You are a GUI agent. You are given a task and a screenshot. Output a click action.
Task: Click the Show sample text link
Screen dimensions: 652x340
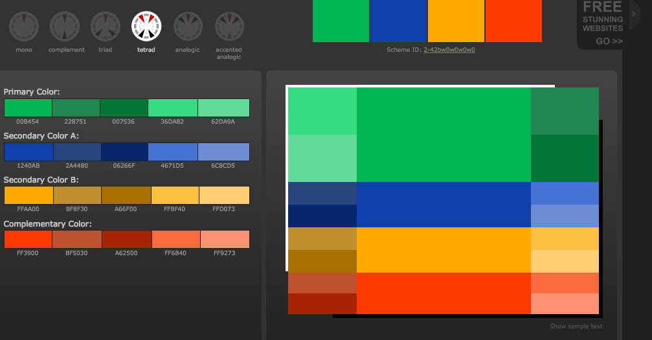576,326
